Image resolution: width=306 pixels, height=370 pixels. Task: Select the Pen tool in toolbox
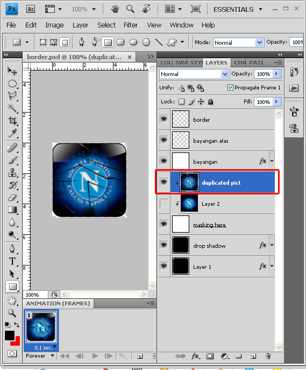[x=12, y=249]
